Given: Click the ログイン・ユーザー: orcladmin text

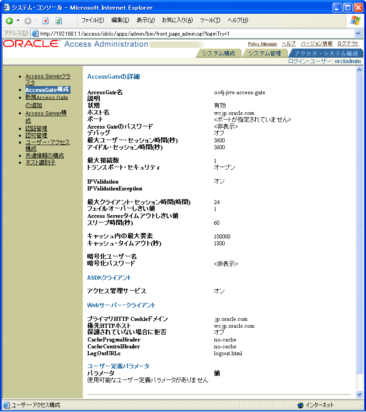Looking at the screenshot, I should (324, 61).
